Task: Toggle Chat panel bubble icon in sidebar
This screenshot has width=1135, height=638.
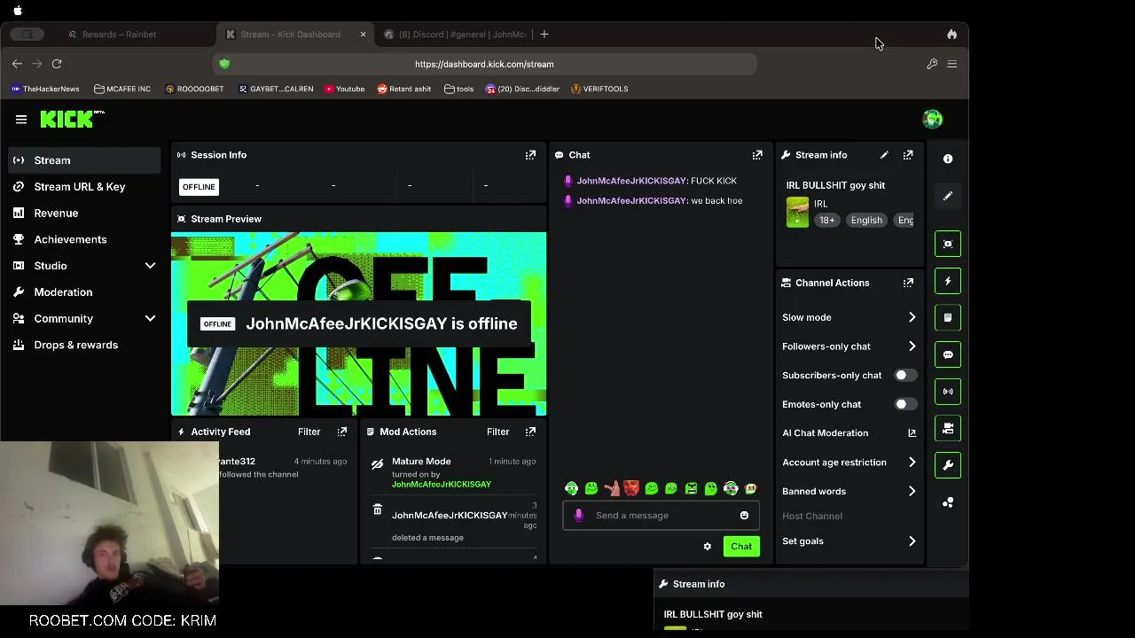Action: (x=948, y=354)
